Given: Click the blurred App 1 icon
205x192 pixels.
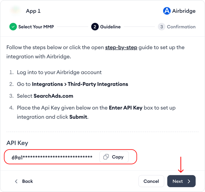Looking at the screenshot, I should pos(14,11).
